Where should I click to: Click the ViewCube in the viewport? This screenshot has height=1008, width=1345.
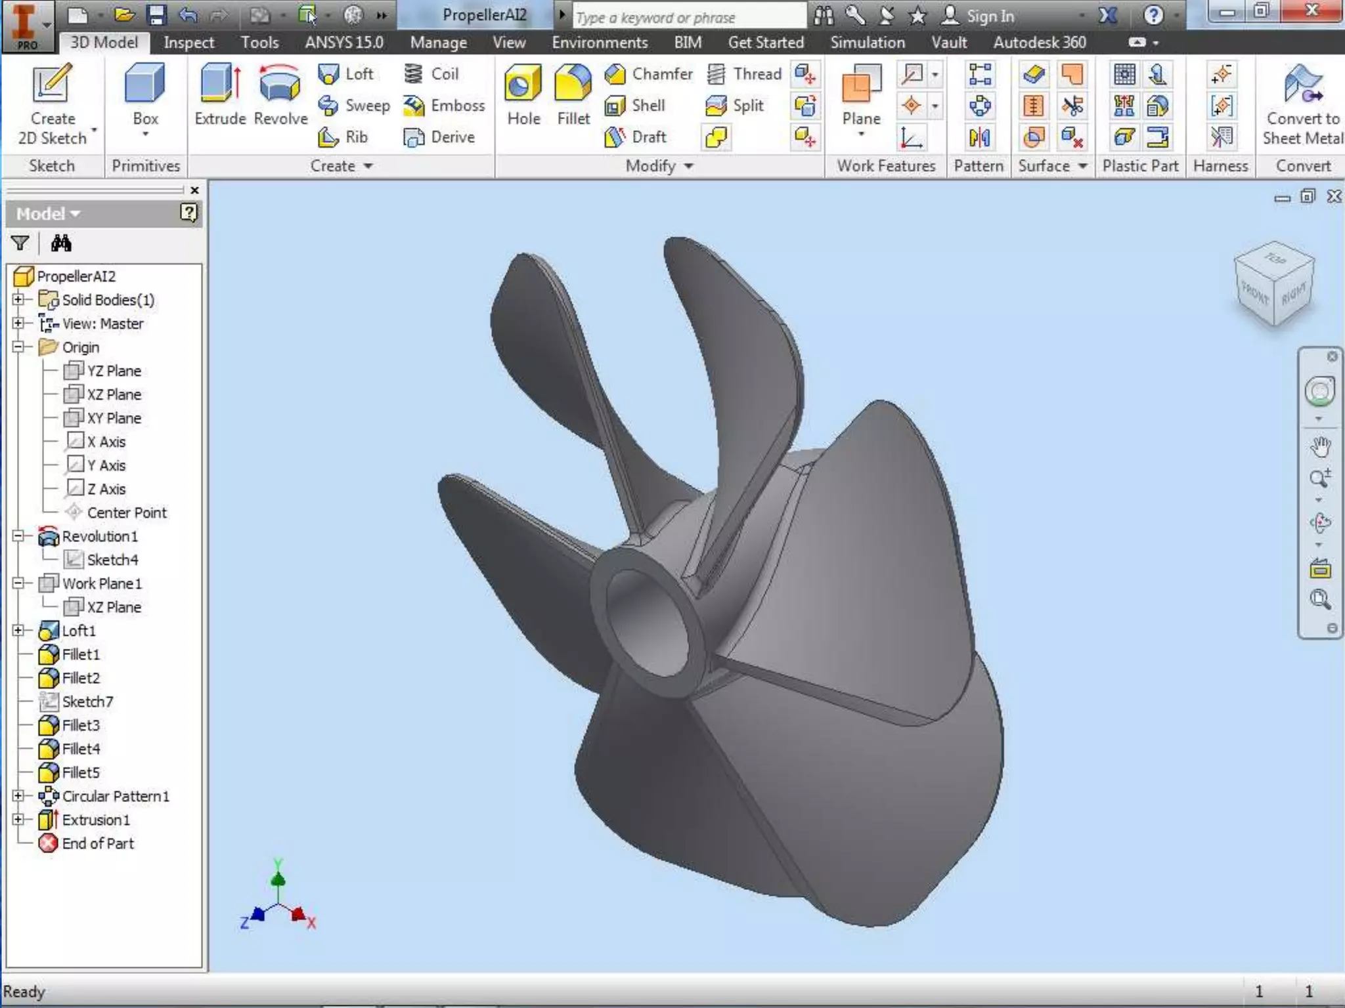click(x=1274, y=283)
